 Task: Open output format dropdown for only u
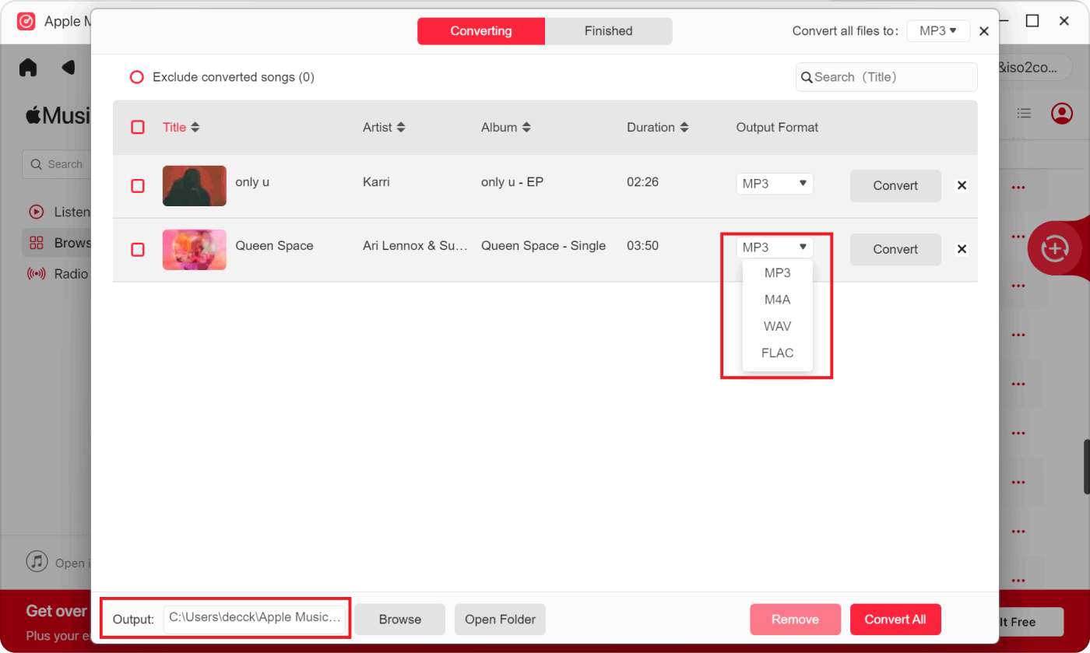coord(775,184)
